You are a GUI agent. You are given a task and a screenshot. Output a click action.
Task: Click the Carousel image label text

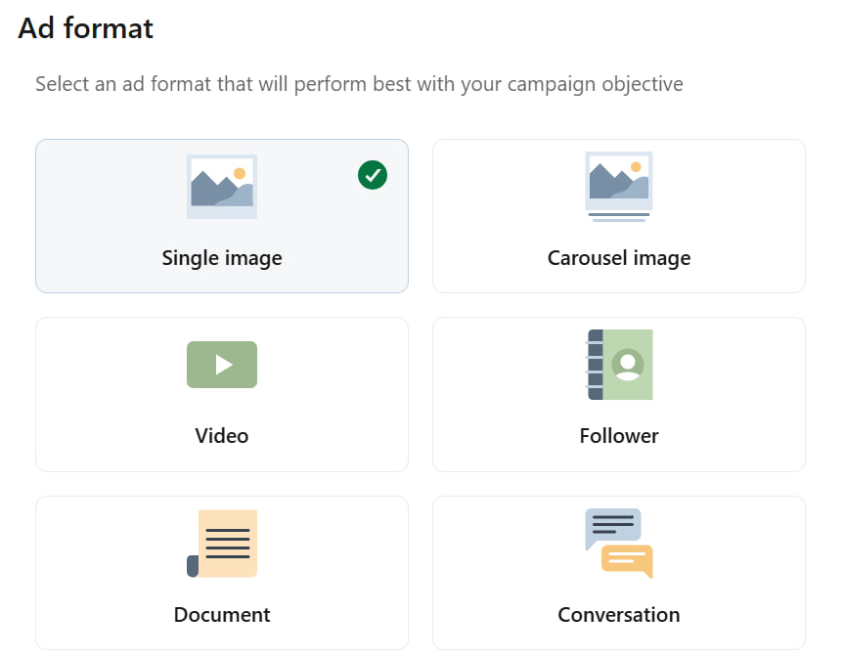[619, 258]
